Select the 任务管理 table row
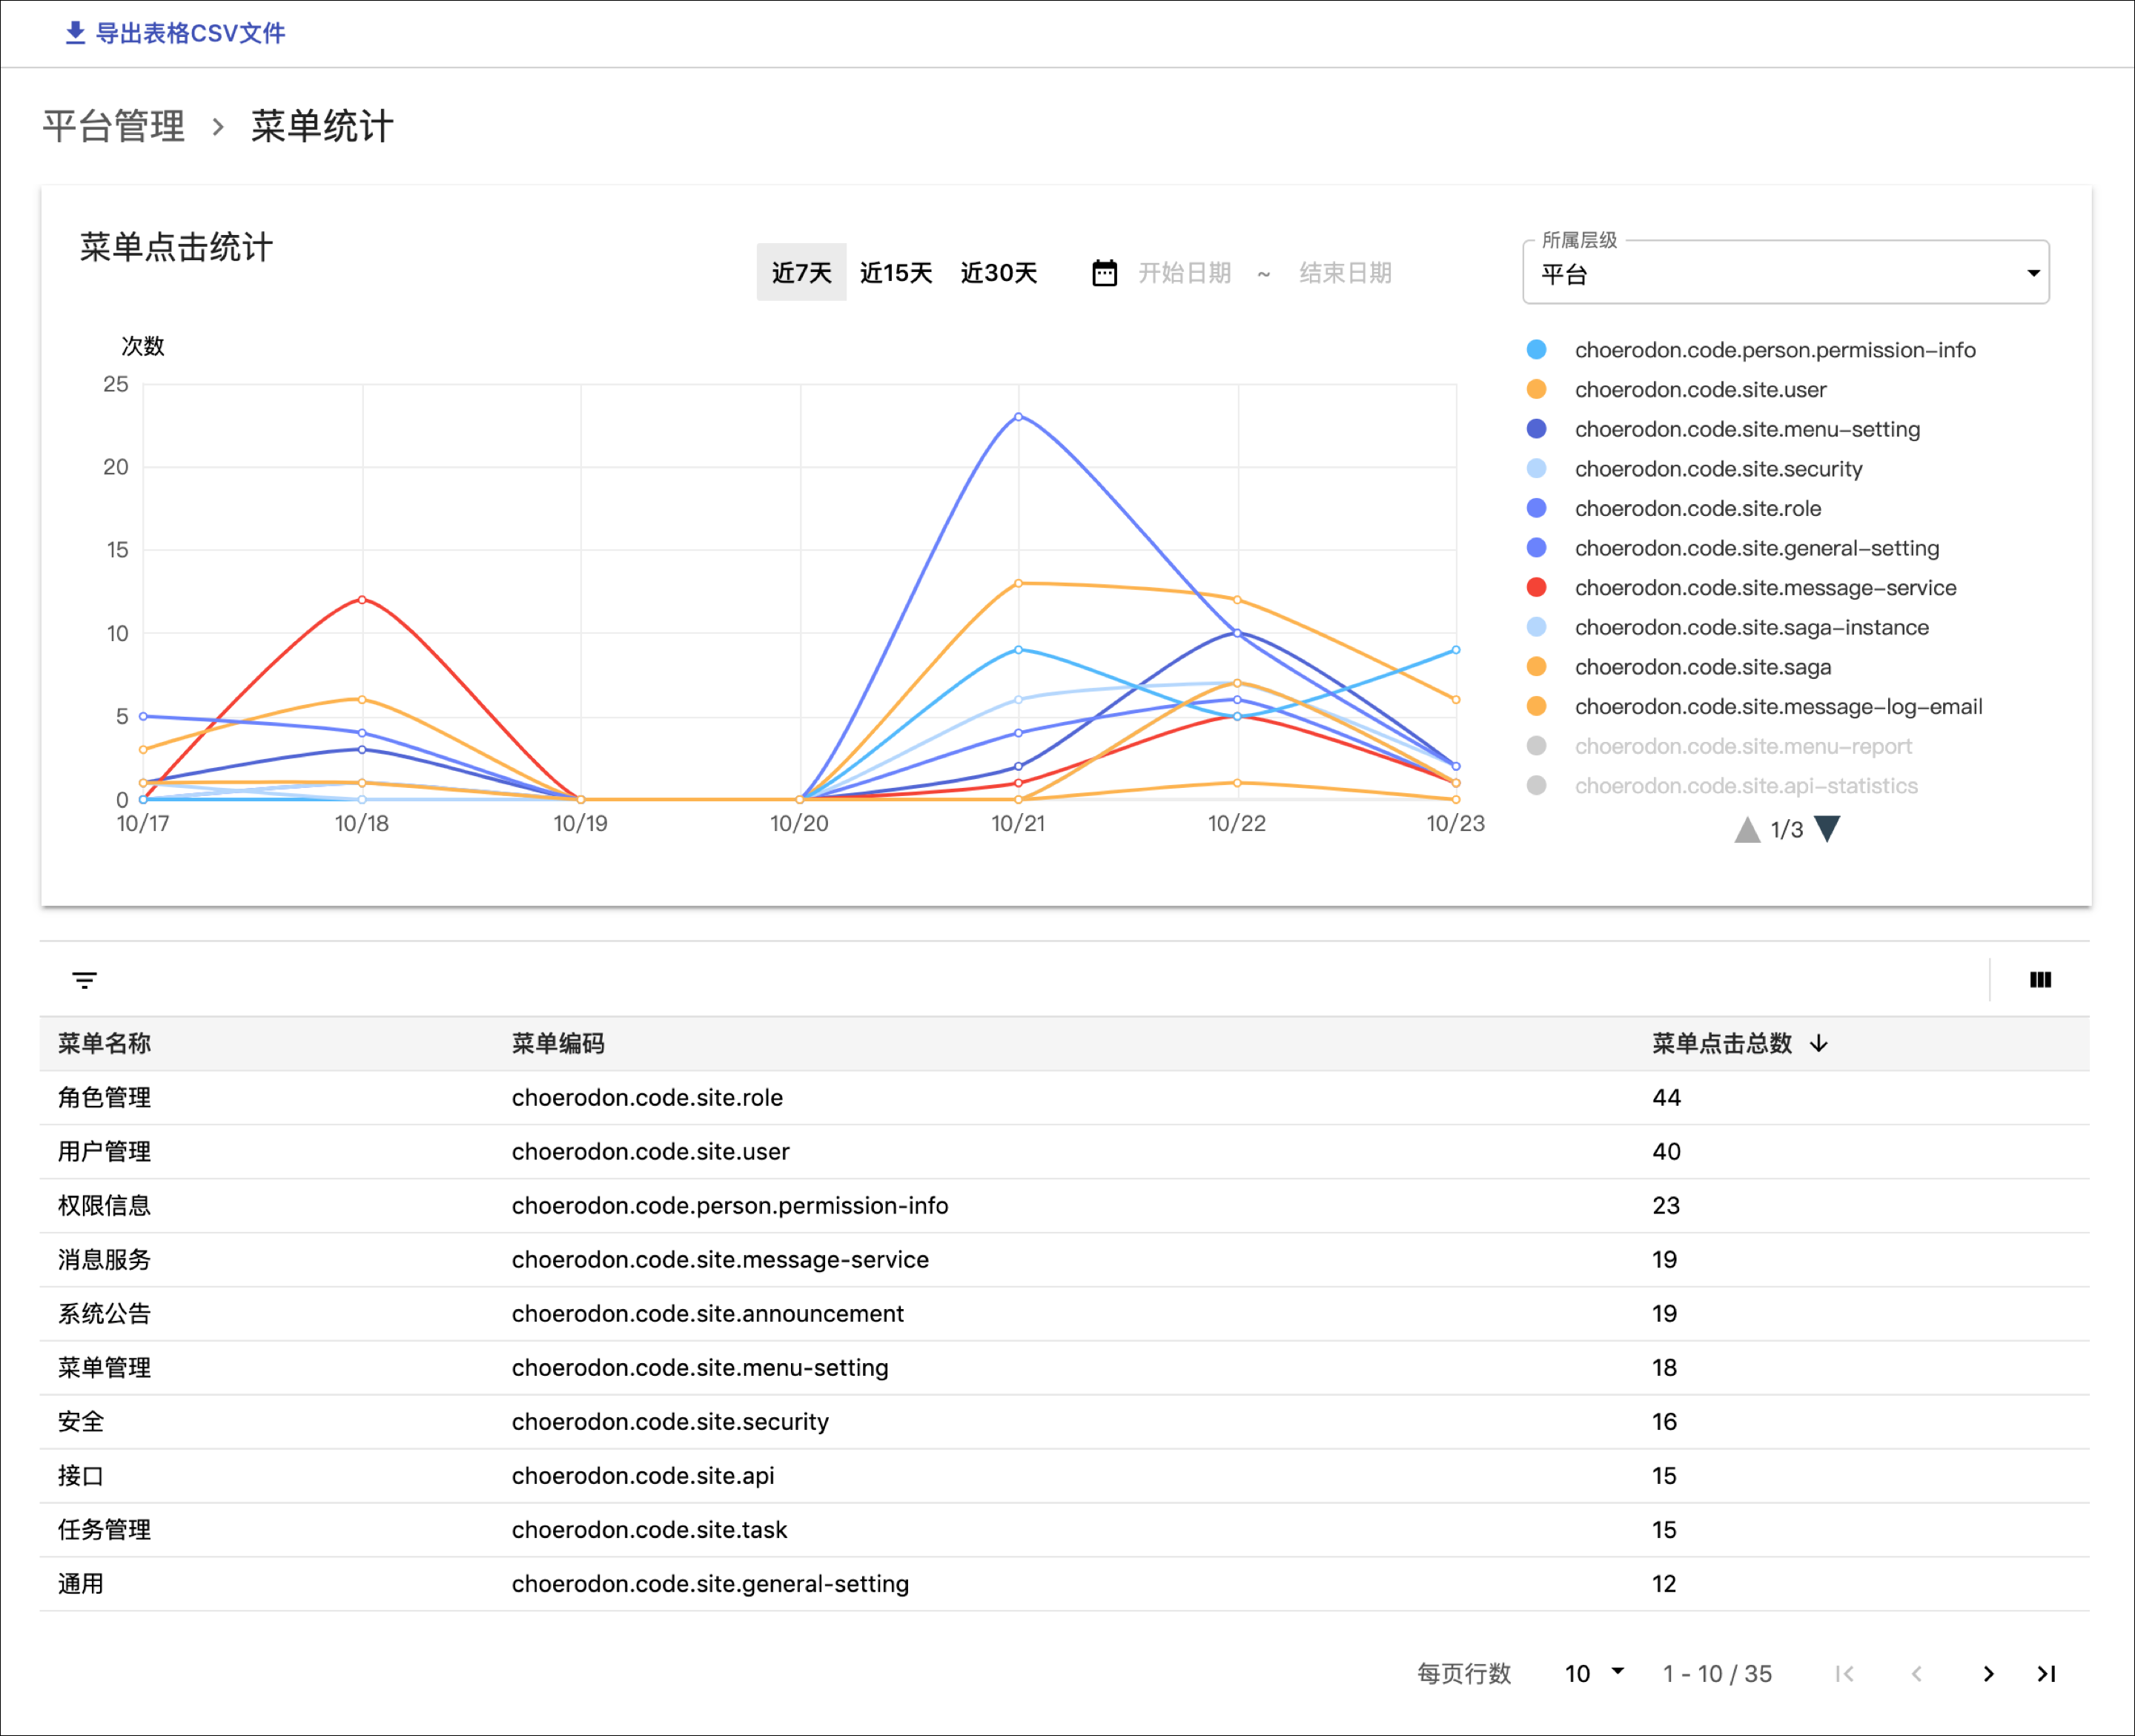Screen dimensions: 2135x1736 pyautogui.click(x=1064, y=1530)
